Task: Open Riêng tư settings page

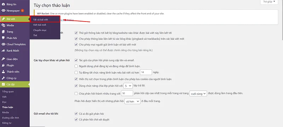Action: pos(7,123)
